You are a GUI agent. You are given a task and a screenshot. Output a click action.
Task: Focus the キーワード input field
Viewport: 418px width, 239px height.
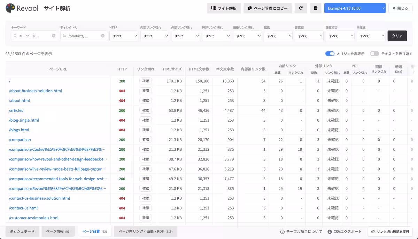[34, 36]
